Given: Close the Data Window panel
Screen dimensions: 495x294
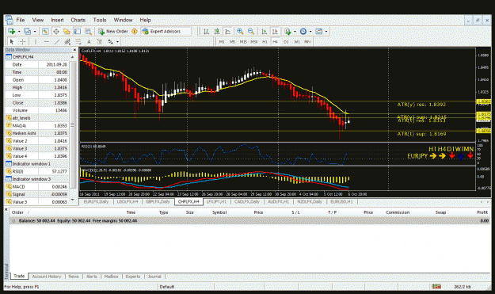Looking at the screenshot, I should click(74, 50).
